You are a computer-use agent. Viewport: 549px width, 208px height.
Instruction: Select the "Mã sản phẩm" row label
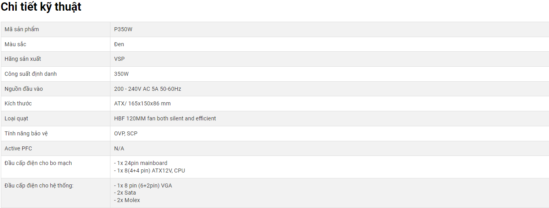(x=22, y=29)
